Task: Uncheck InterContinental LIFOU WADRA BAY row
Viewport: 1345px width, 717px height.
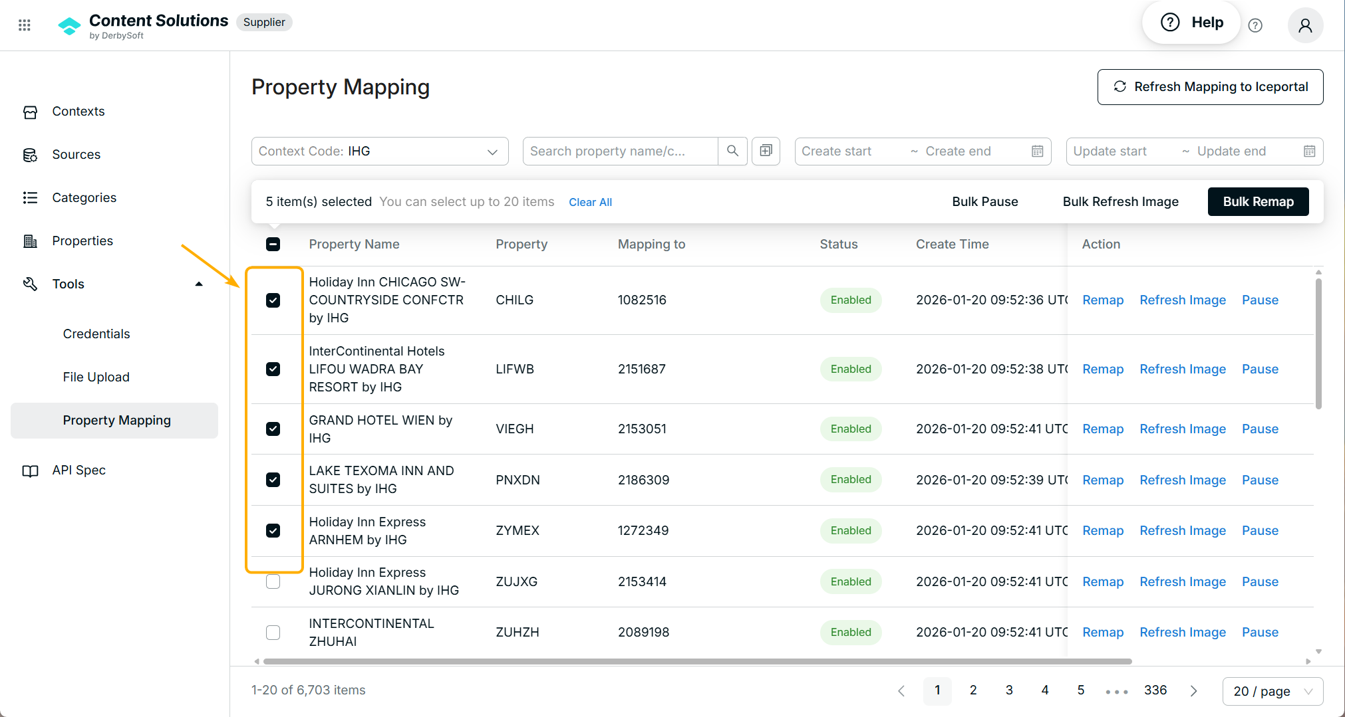Action: (273, 369)
